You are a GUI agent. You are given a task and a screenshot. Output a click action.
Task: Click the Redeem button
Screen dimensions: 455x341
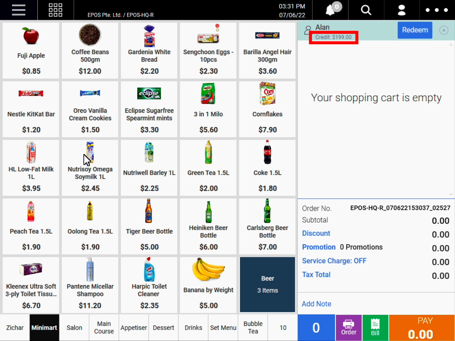point(415,30)
